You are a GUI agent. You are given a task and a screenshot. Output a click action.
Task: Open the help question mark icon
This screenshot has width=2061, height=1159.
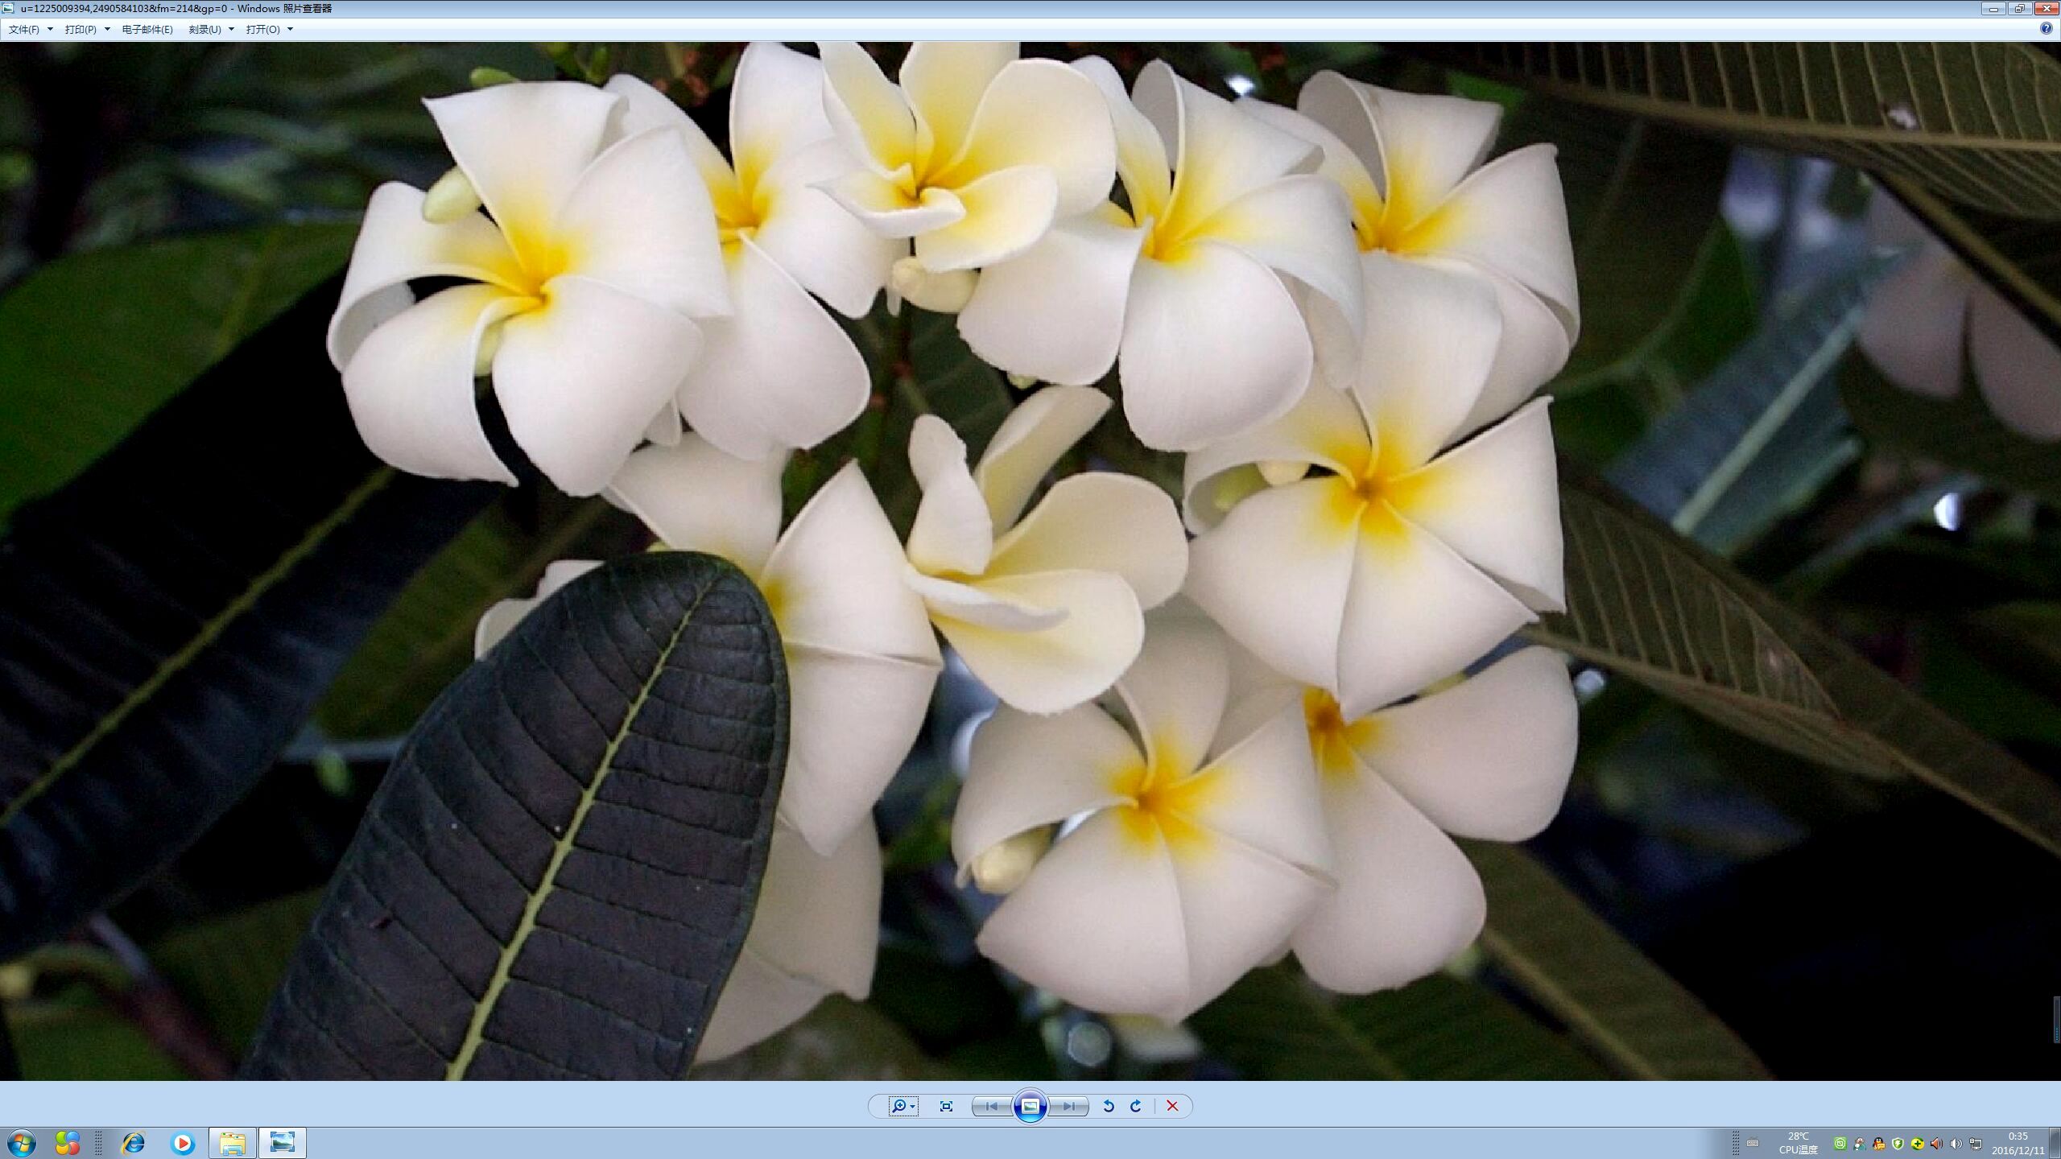coord(2046,28)
